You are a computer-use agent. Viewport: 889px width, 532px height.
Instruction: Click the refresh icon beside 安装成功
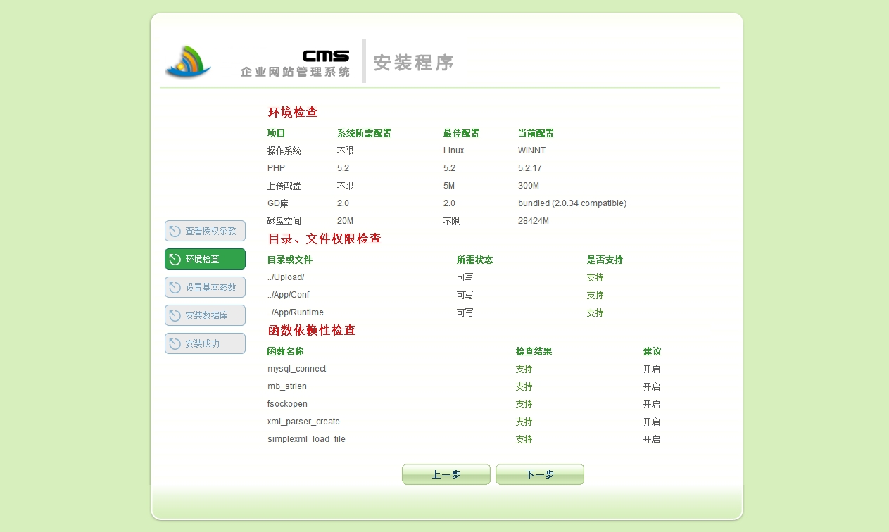[x=175, y=343]
